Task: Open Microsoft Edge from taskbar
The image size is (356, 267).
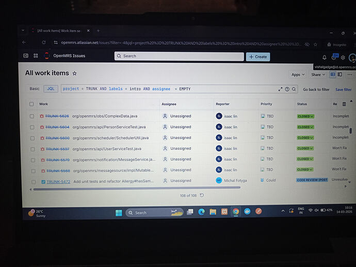Action: coord(201,212)
